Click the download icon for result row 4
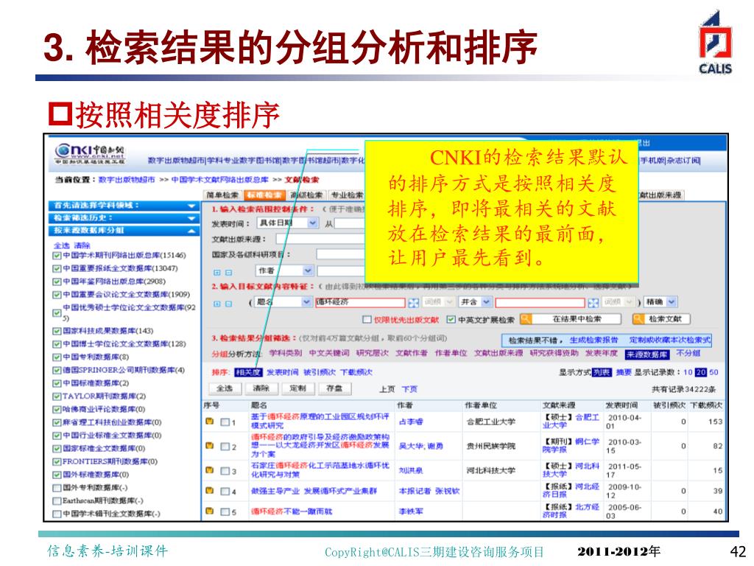This screenshot has width=754, height=566. [209, 490]
